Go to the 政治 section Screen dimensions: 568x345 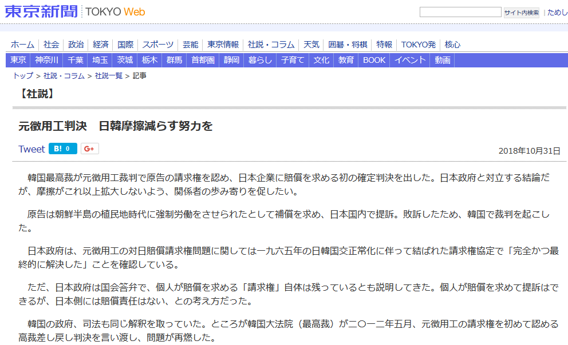point(76,45)
